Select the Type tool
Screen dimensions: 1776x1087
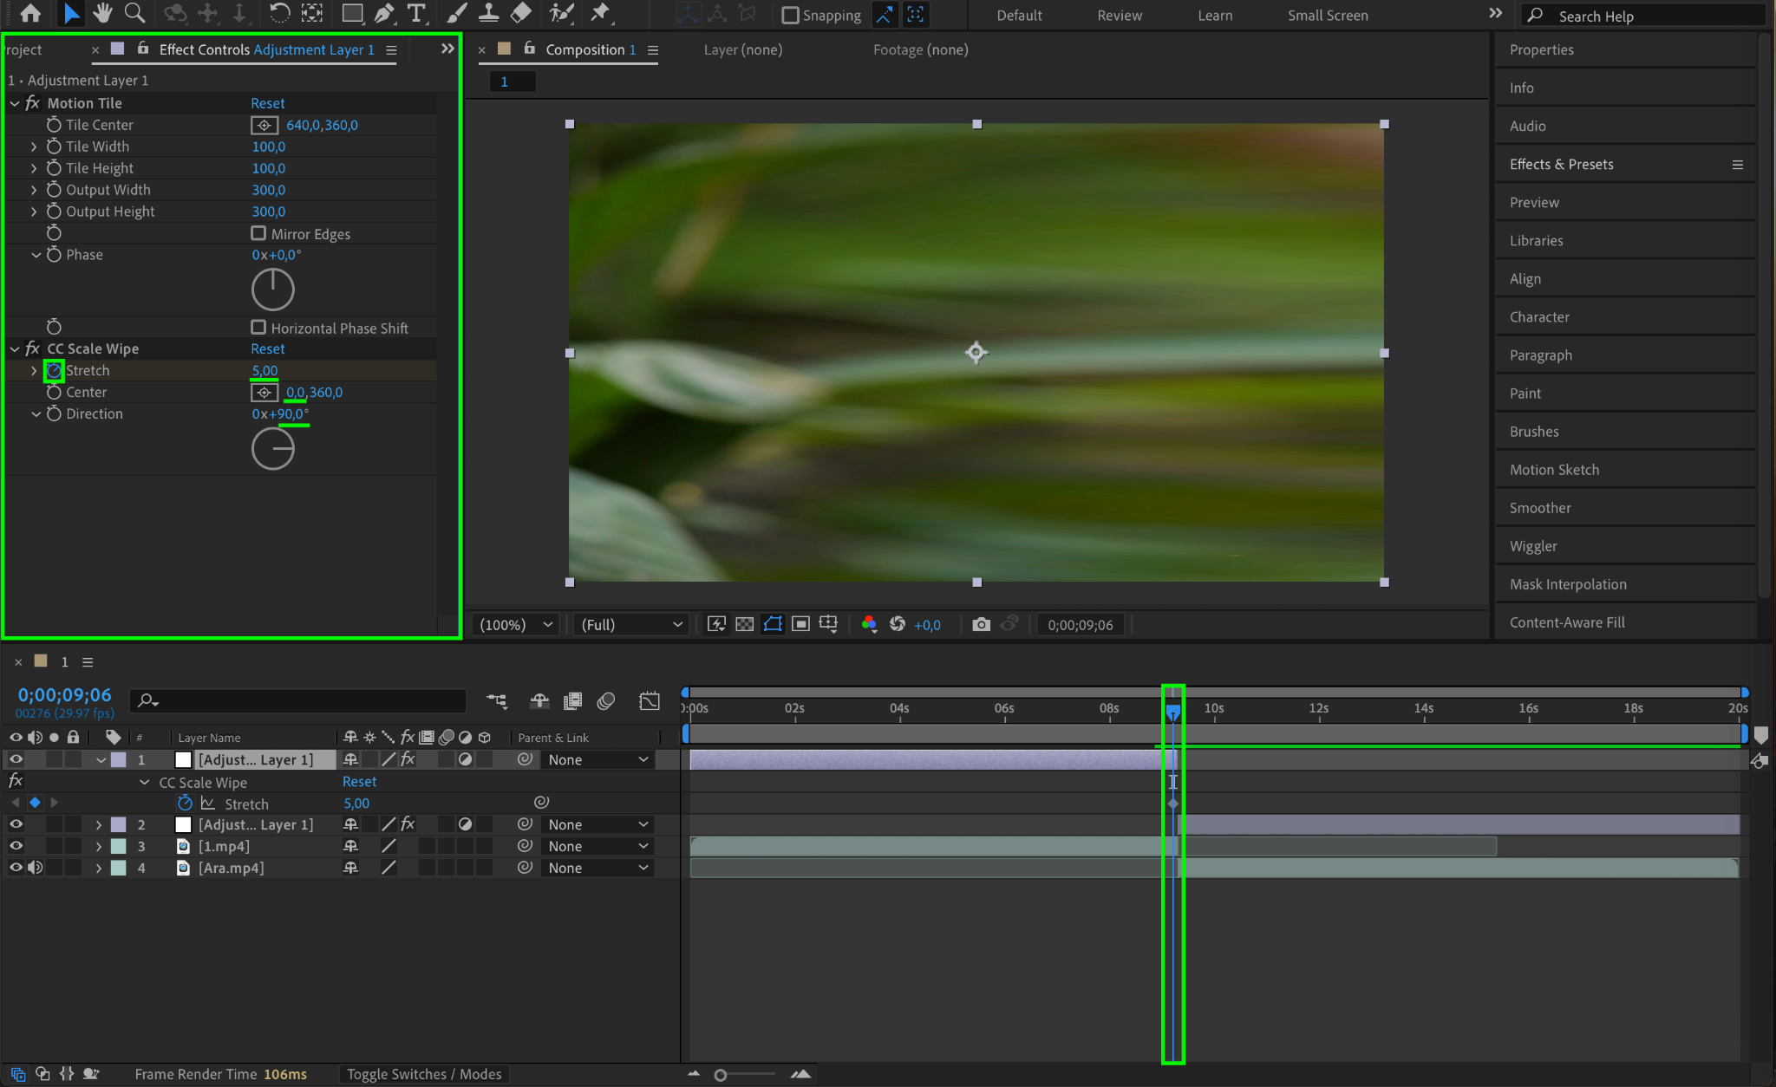coord(416,13)
